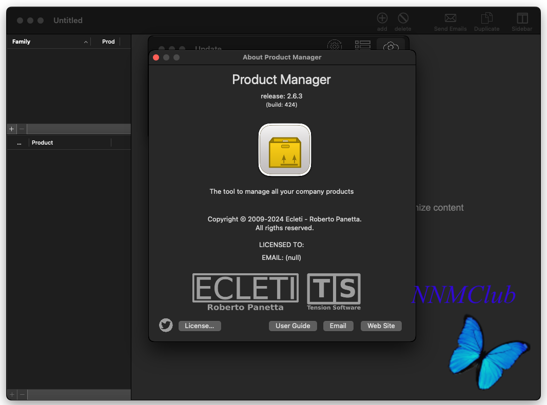547x405 pixels.
Task: Open the User Guide button
Action: [x=292, y=326]
